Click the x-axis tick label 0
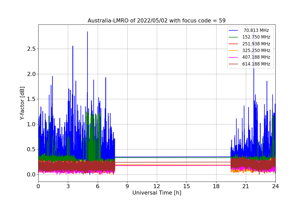 (38, 186)
